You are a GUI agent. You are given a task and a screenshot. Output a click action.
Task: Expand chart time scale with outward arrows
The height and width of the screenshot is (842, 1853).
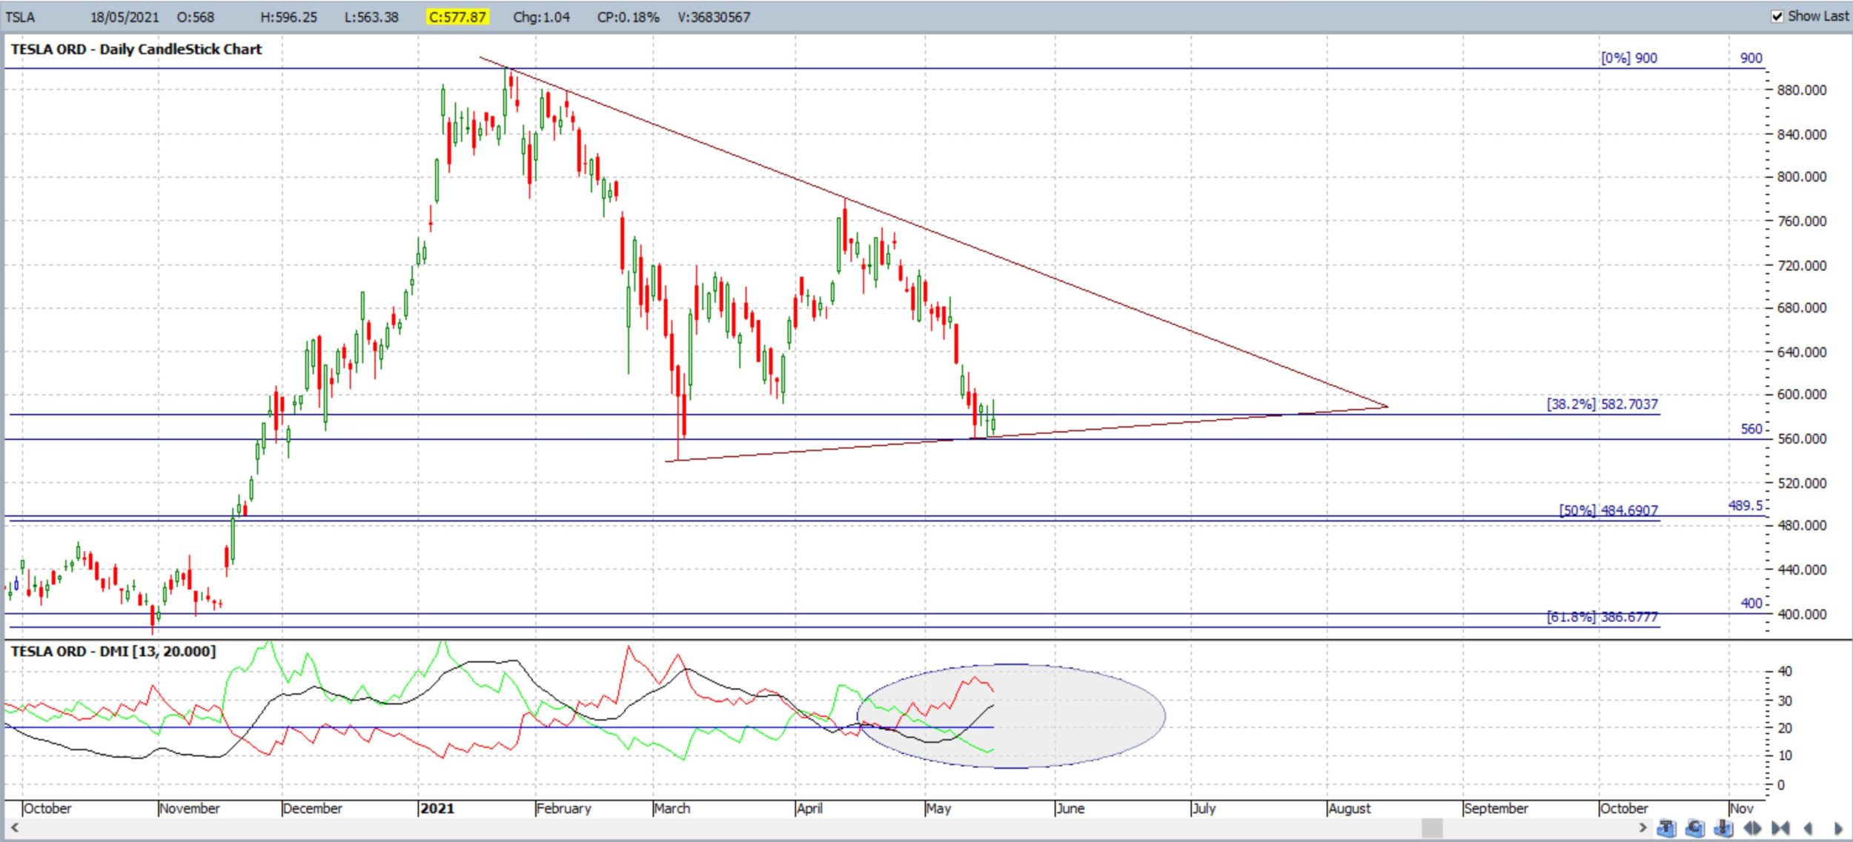[1752, 828]
